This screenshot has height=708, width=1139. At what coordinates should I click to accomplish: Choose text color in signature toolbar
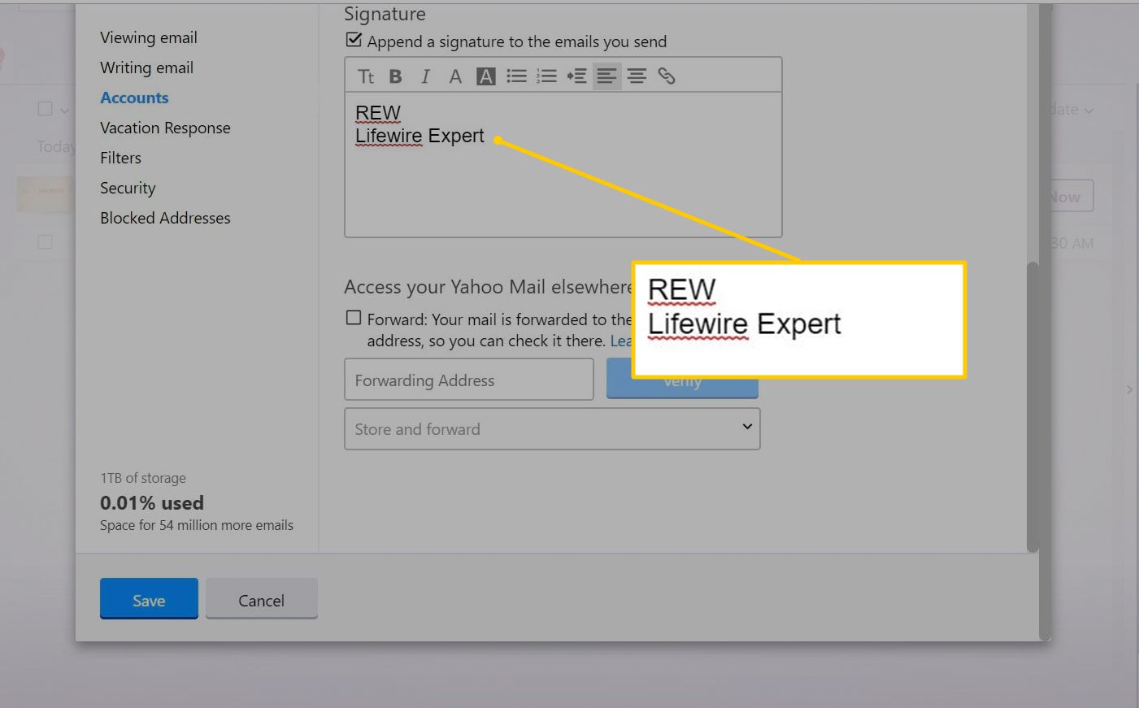[x=455, y=76]
